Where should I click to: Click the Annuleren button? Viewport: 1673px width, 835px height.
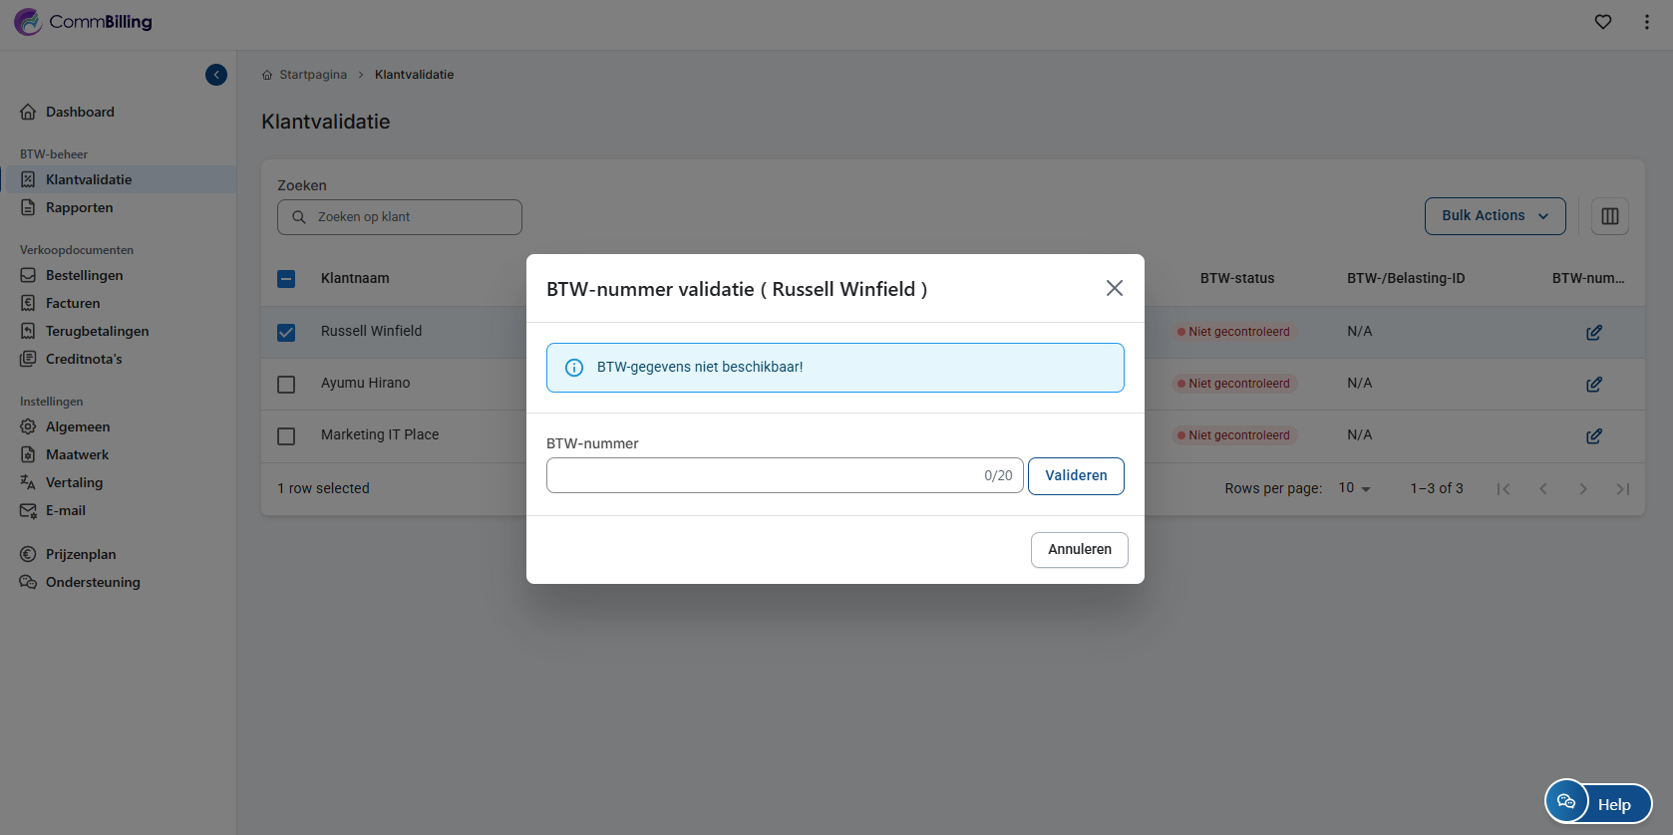pyautogui.click(x=1079, y=550)
